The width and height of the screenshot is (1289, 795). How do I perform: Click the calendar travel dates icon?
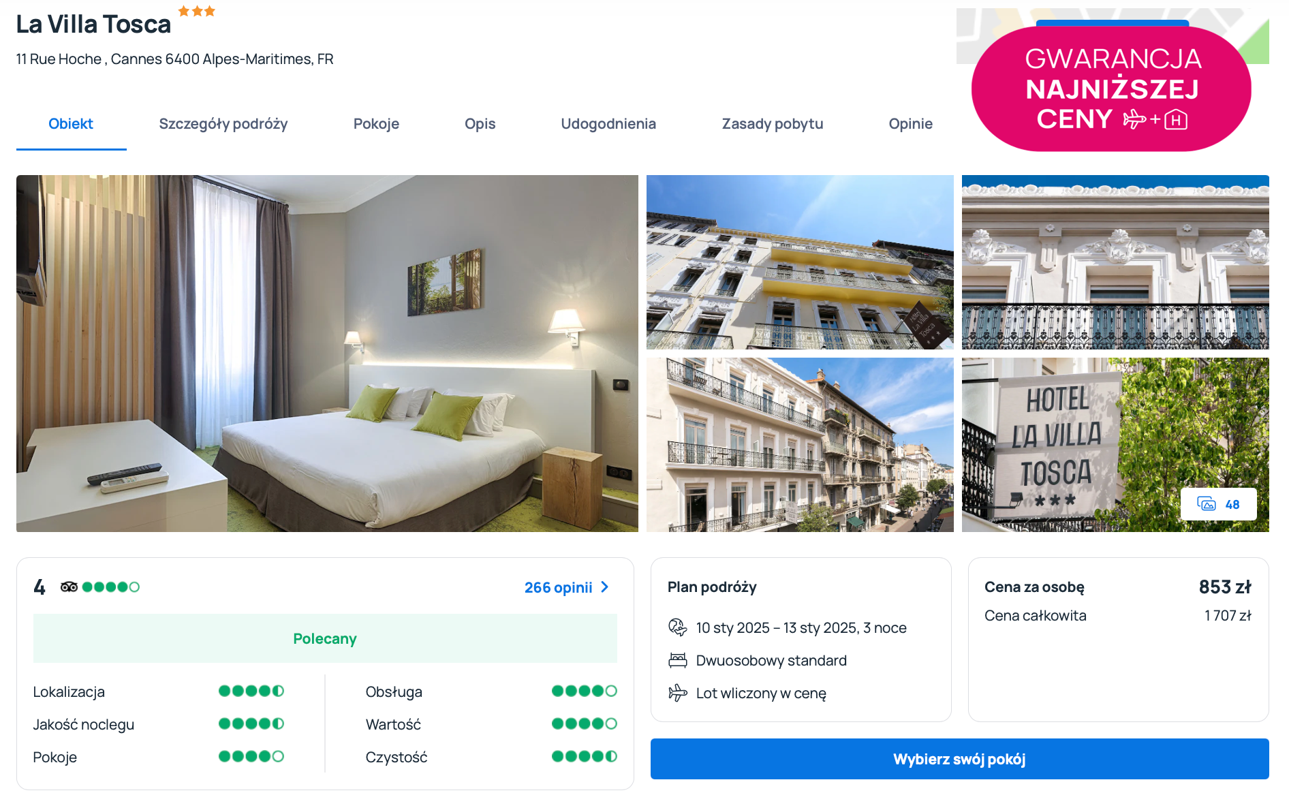tap(677, 627)
